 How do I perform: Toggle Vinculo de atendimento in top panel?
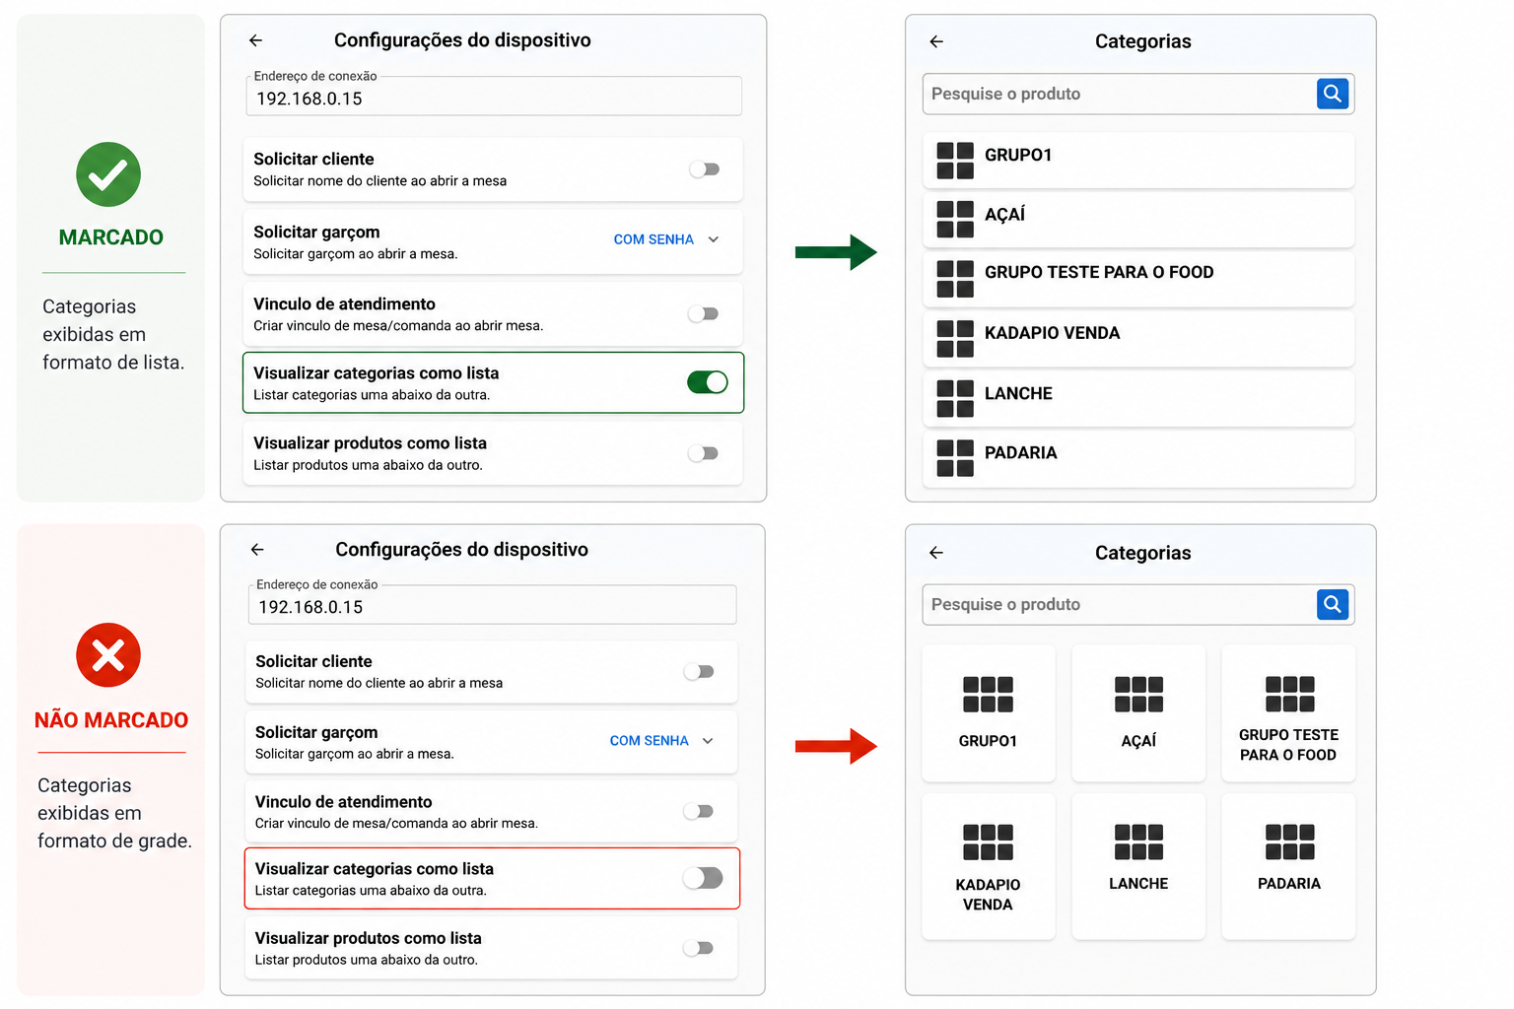coord(703,314)
